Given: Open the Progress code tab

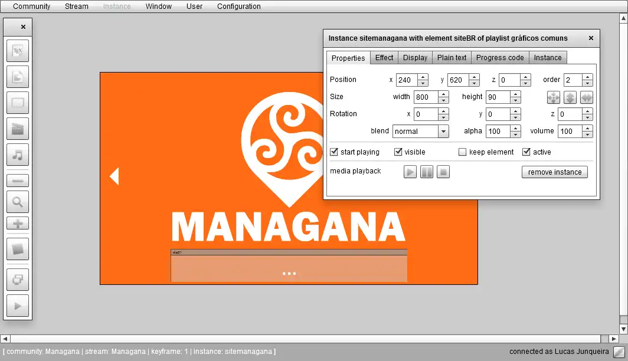Looking at the screenshot, I should click(x=500, y=58).
